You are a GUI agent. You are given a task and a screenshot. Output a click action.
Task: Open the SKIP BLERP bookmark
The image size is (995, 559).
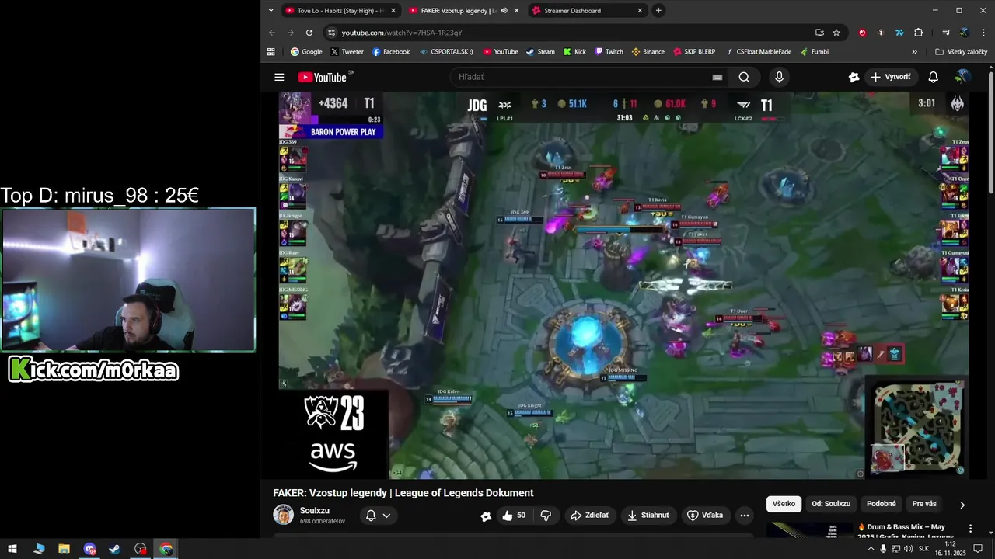pos(694,52)
